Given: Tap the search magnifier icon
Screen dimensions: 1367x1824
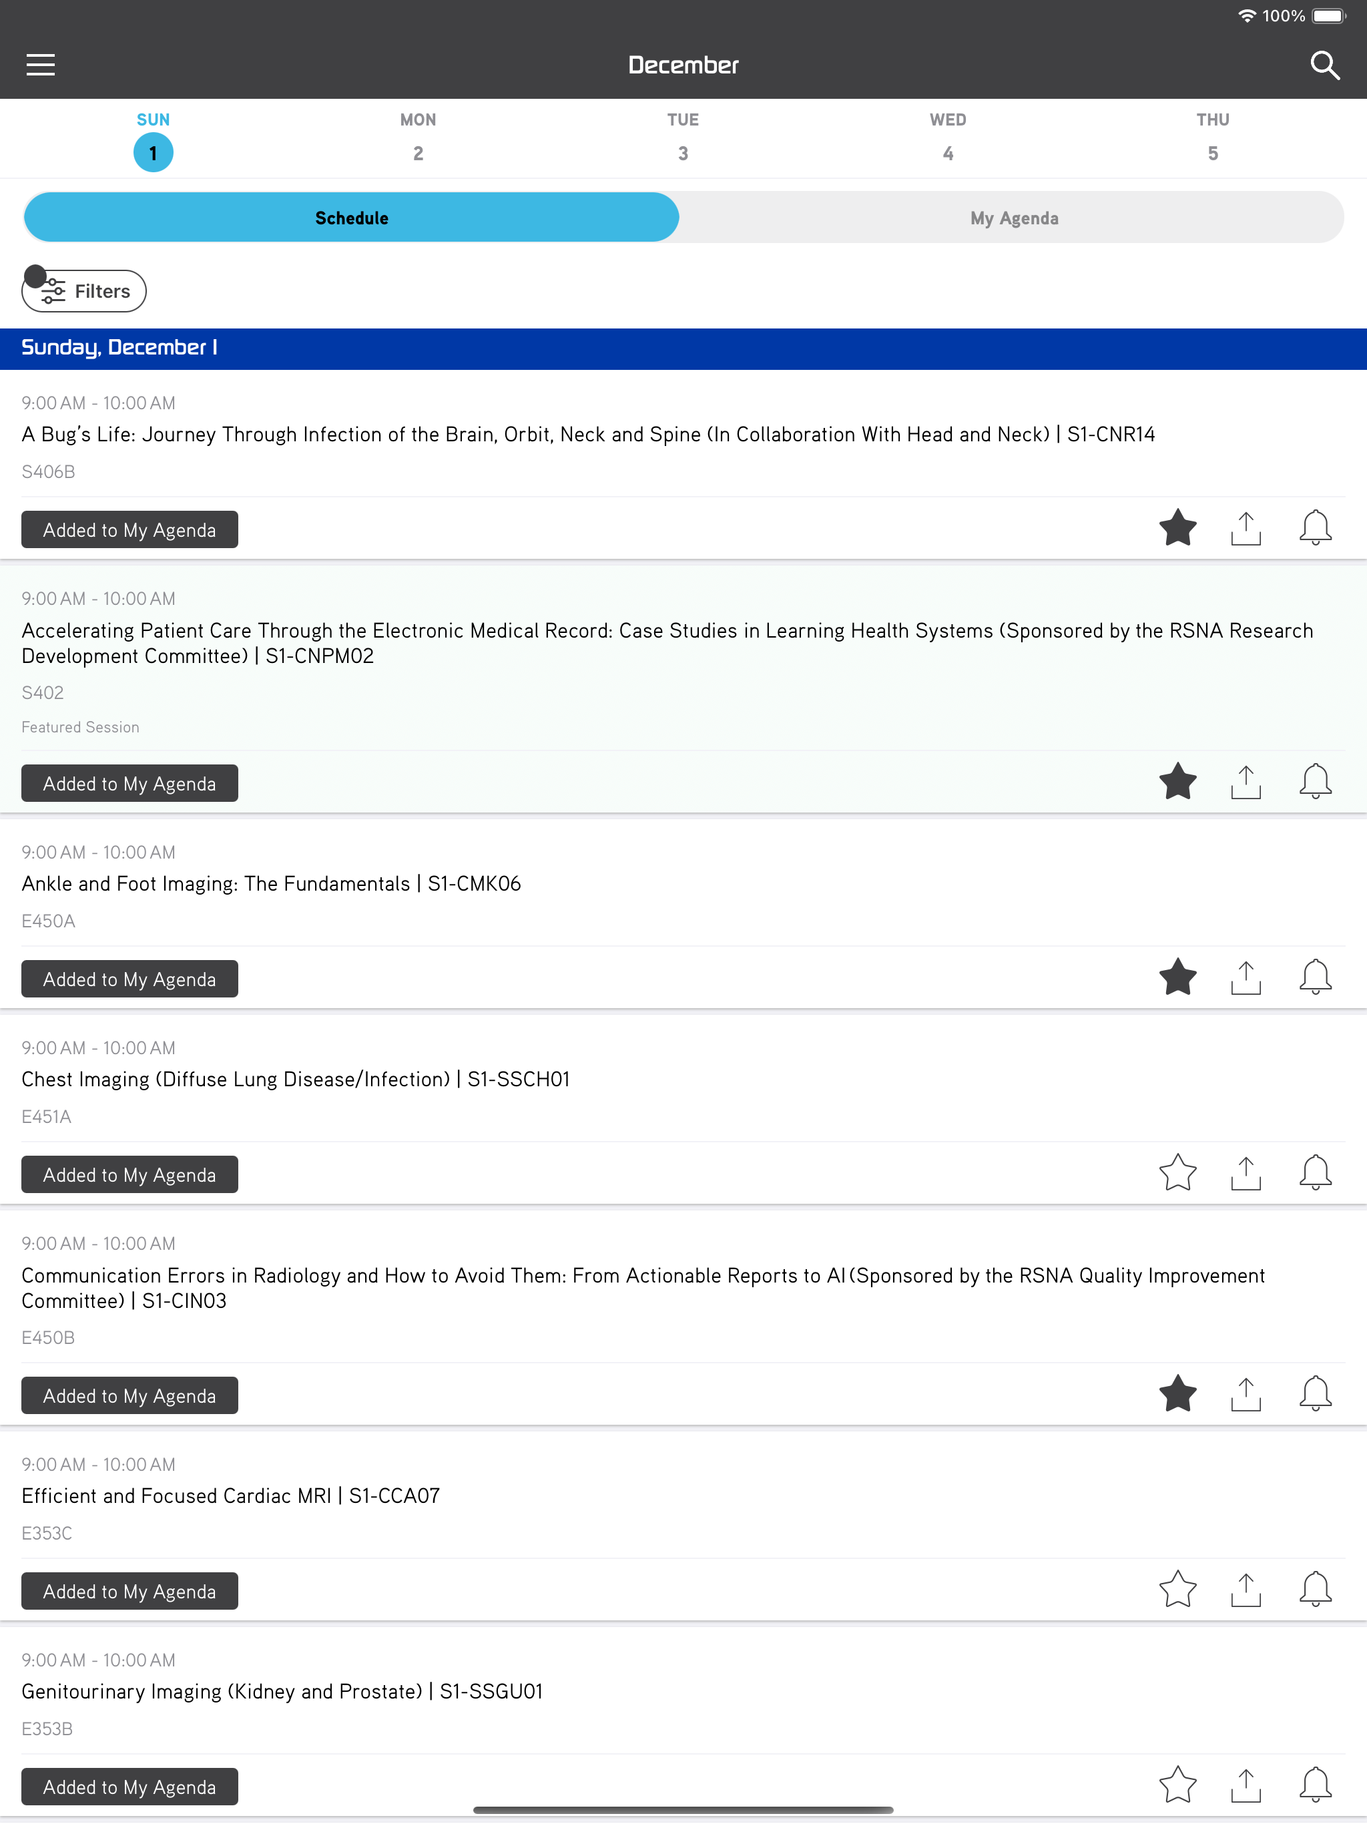Looking at the screenshot, I should coord(1324,65).
